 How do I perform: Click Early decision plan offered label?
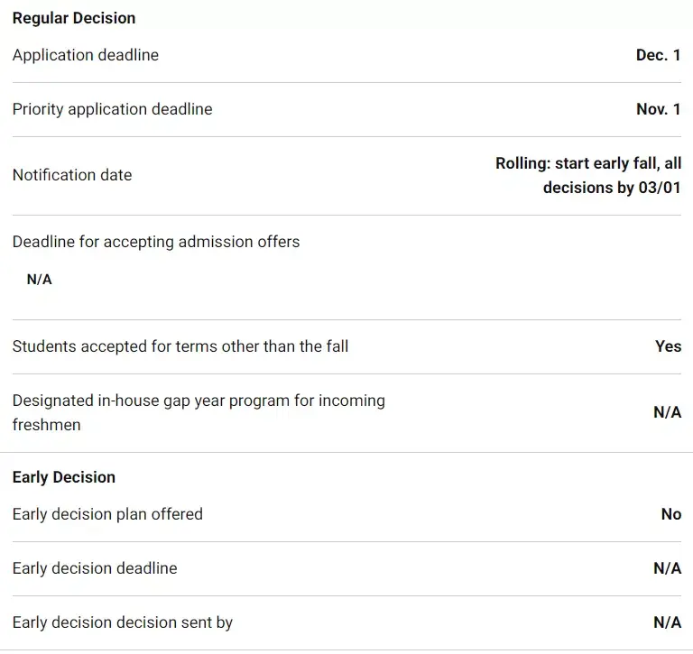coord(107,514)
